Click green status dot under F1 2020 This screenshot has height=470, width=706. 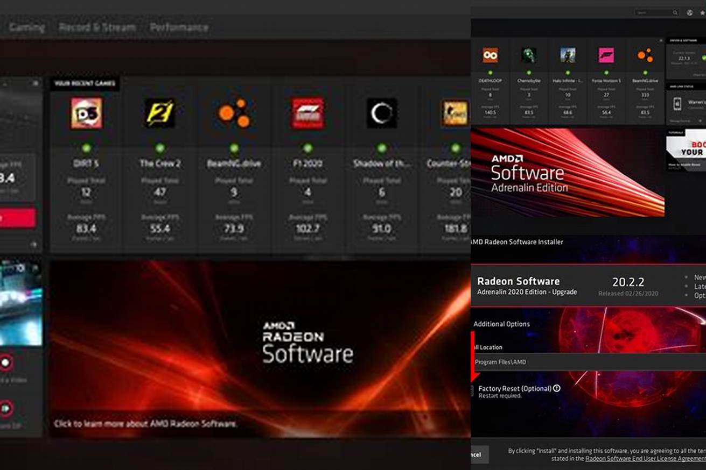307,147
